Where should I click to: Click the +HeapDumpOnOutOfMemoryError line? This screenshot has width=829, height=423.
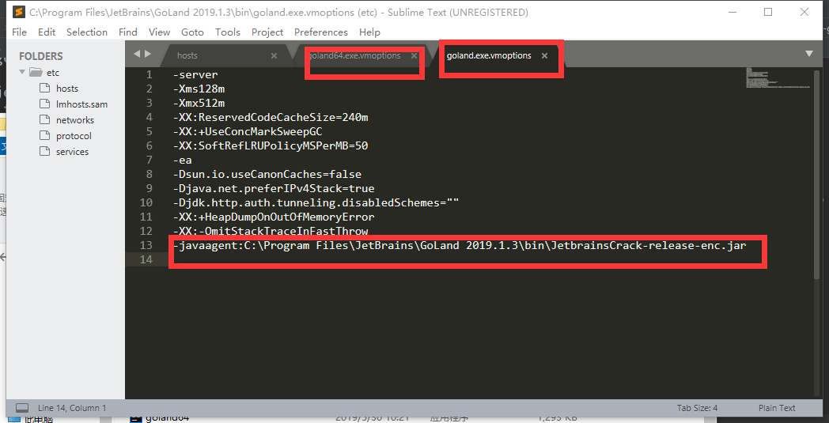point(274,217)
